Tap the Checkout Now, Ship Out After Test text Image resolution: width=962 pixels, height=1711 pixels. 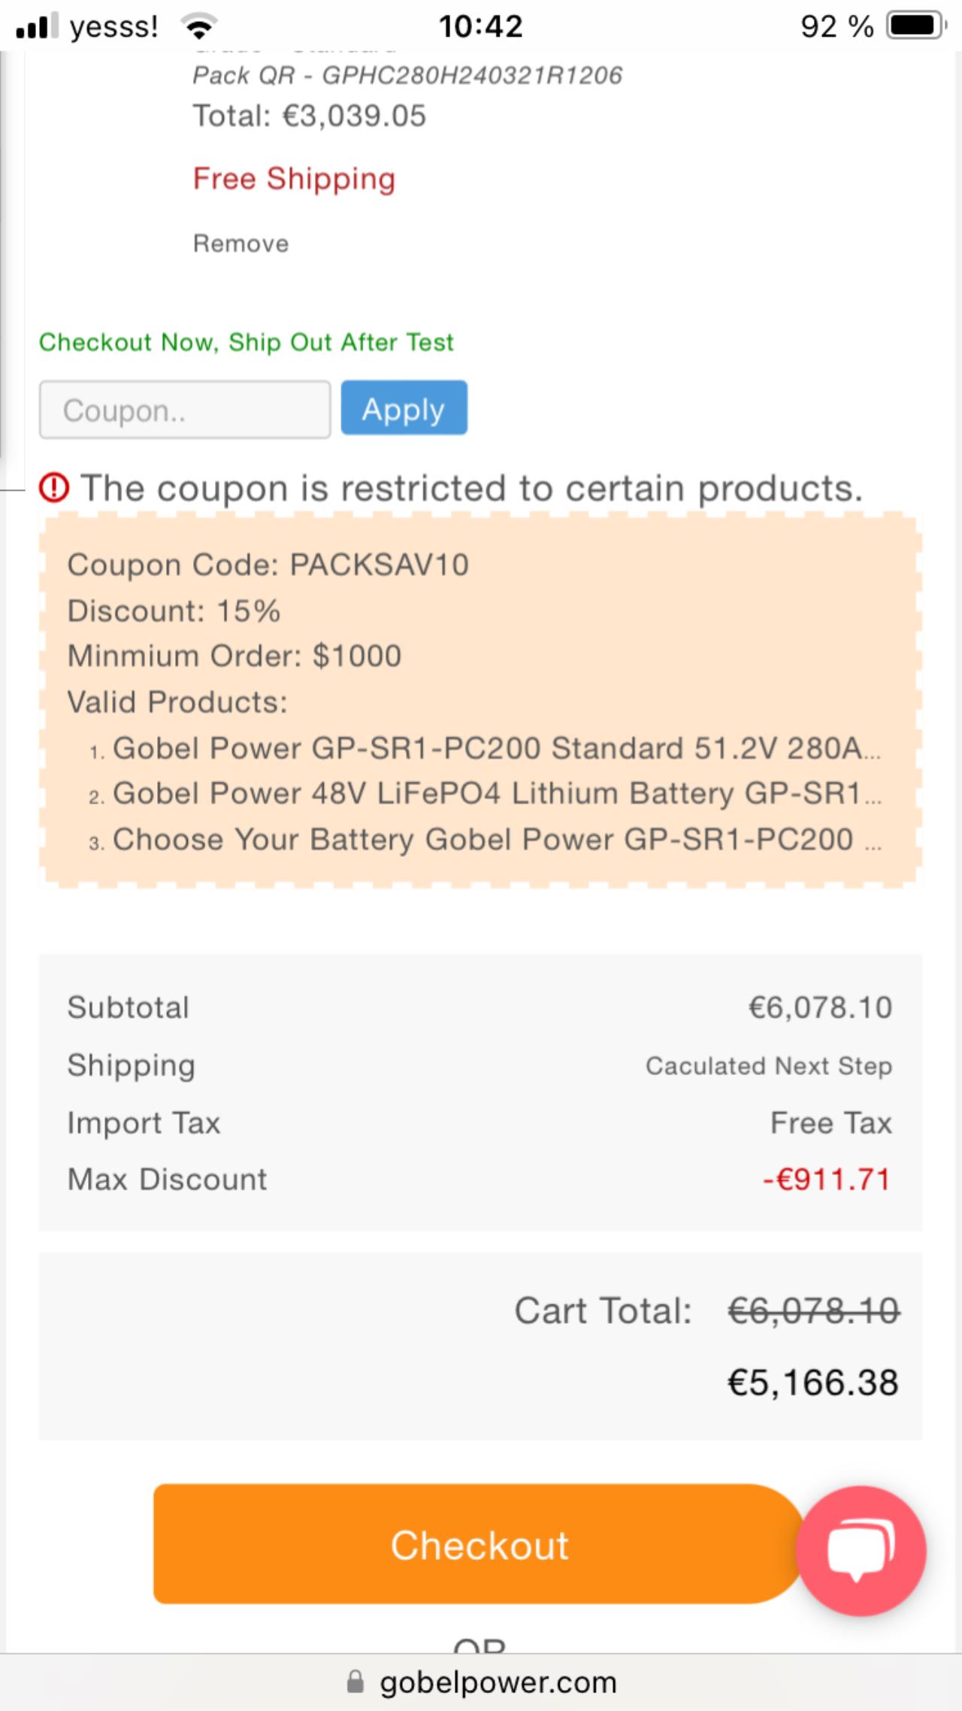click(x=247, y=343)
